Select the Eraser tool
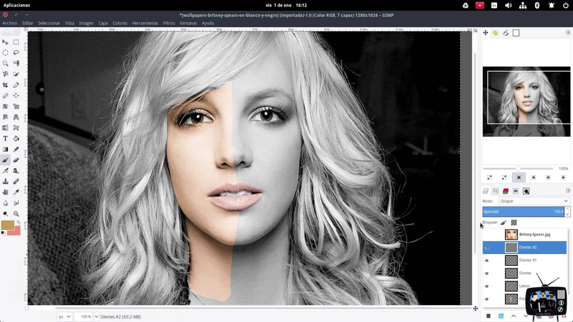Screen dimensions: 573x322 16,160
